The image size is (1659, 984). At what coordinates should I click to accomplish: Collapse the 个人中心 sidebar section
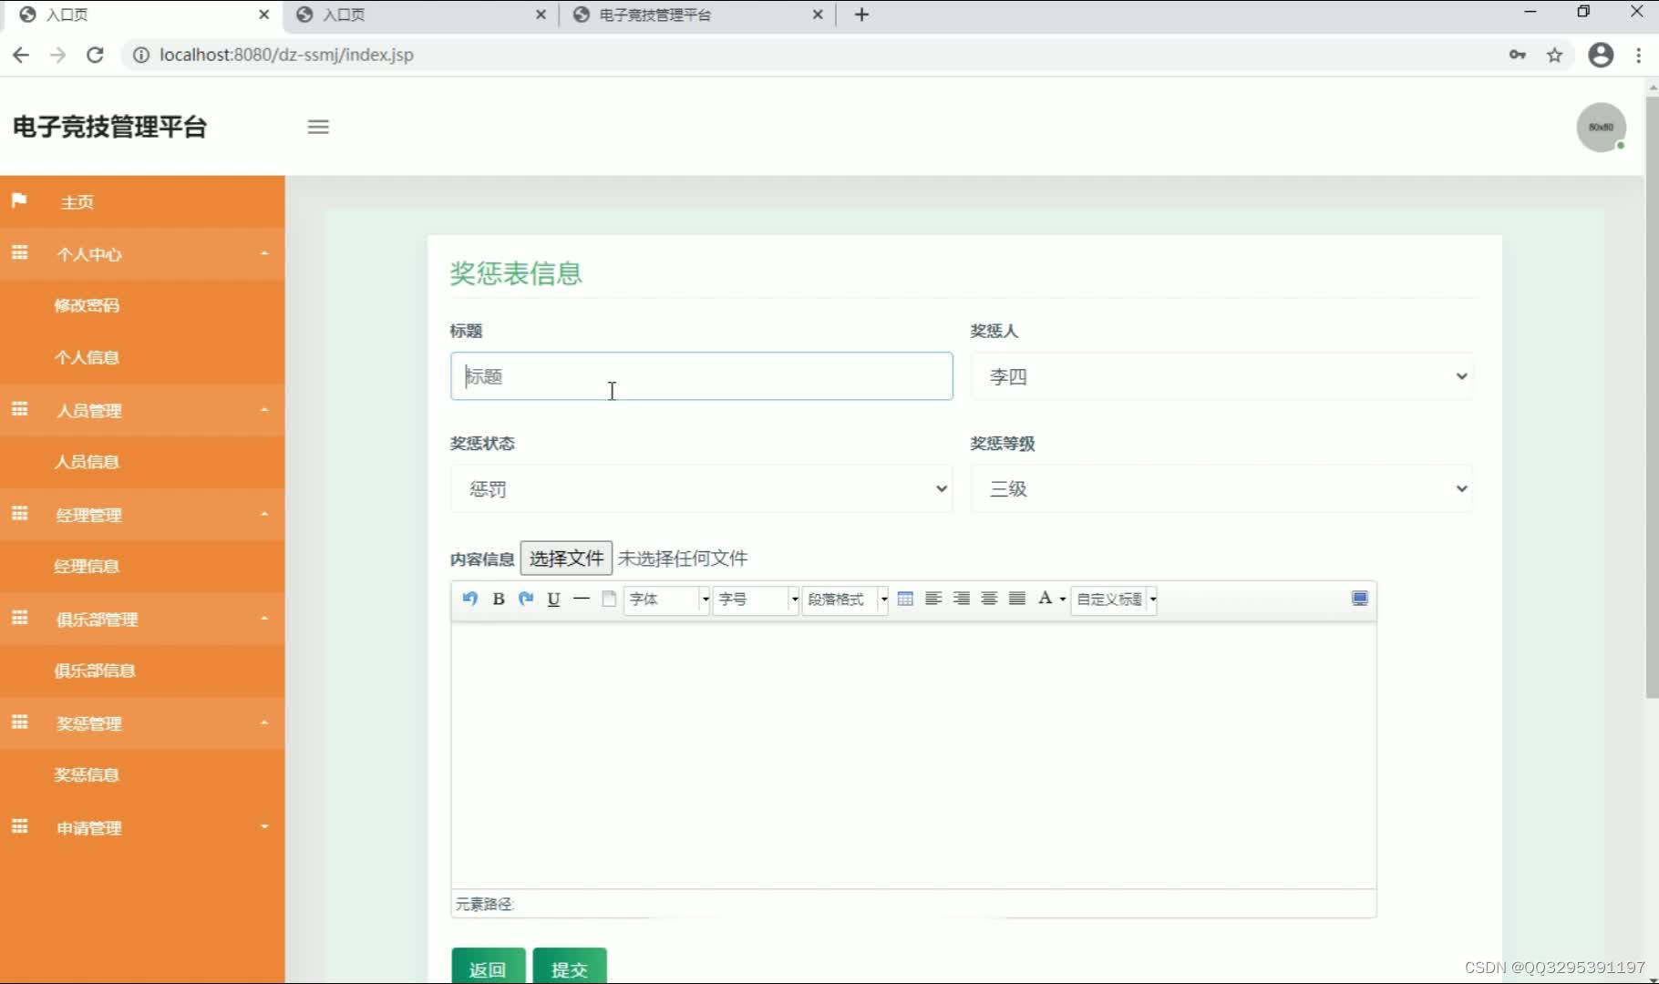pyautogui.click(x=142, y=254)
